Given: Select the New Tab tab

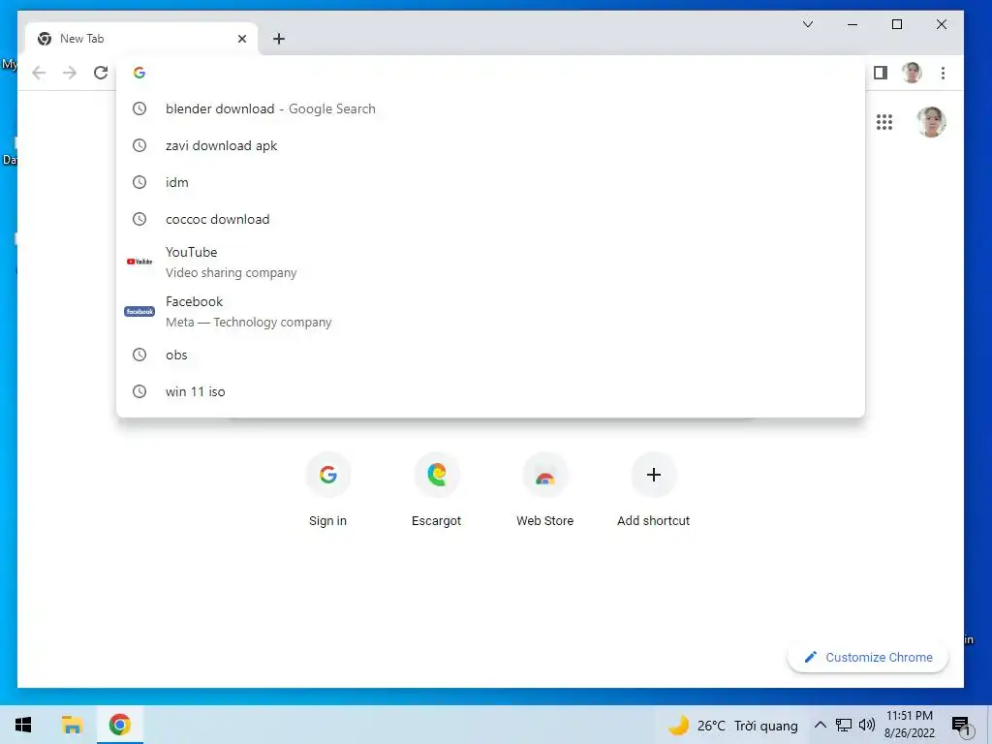Looking at the screenshot, I should [141, 39].
